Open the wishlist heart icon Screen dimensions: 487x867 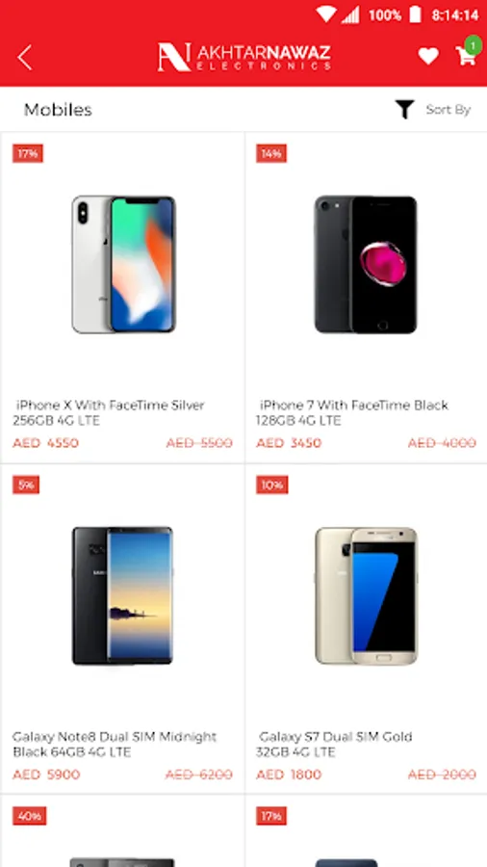(428, 57)
